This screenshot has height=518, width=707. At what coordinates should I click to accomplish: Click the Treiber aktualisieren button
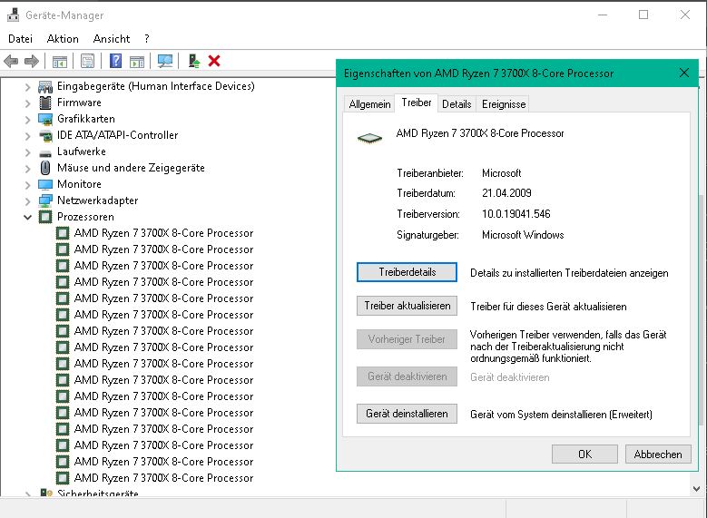[408, 306]
